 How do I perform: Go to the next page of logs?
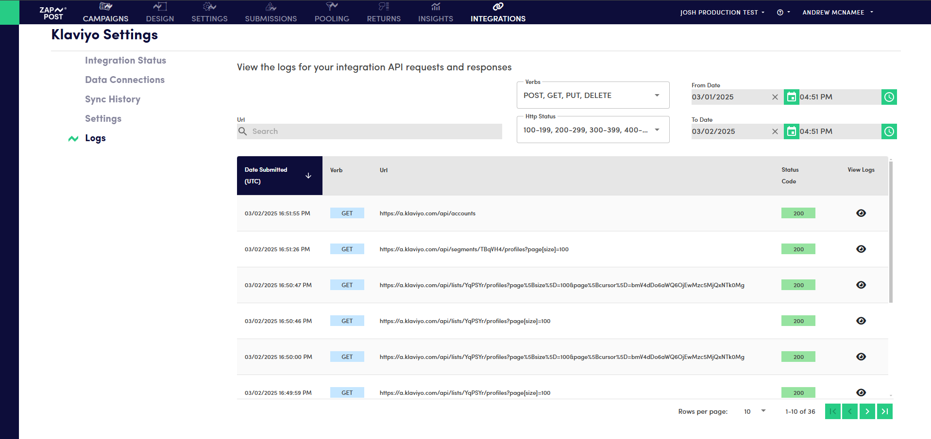click(x=867, y=411)
